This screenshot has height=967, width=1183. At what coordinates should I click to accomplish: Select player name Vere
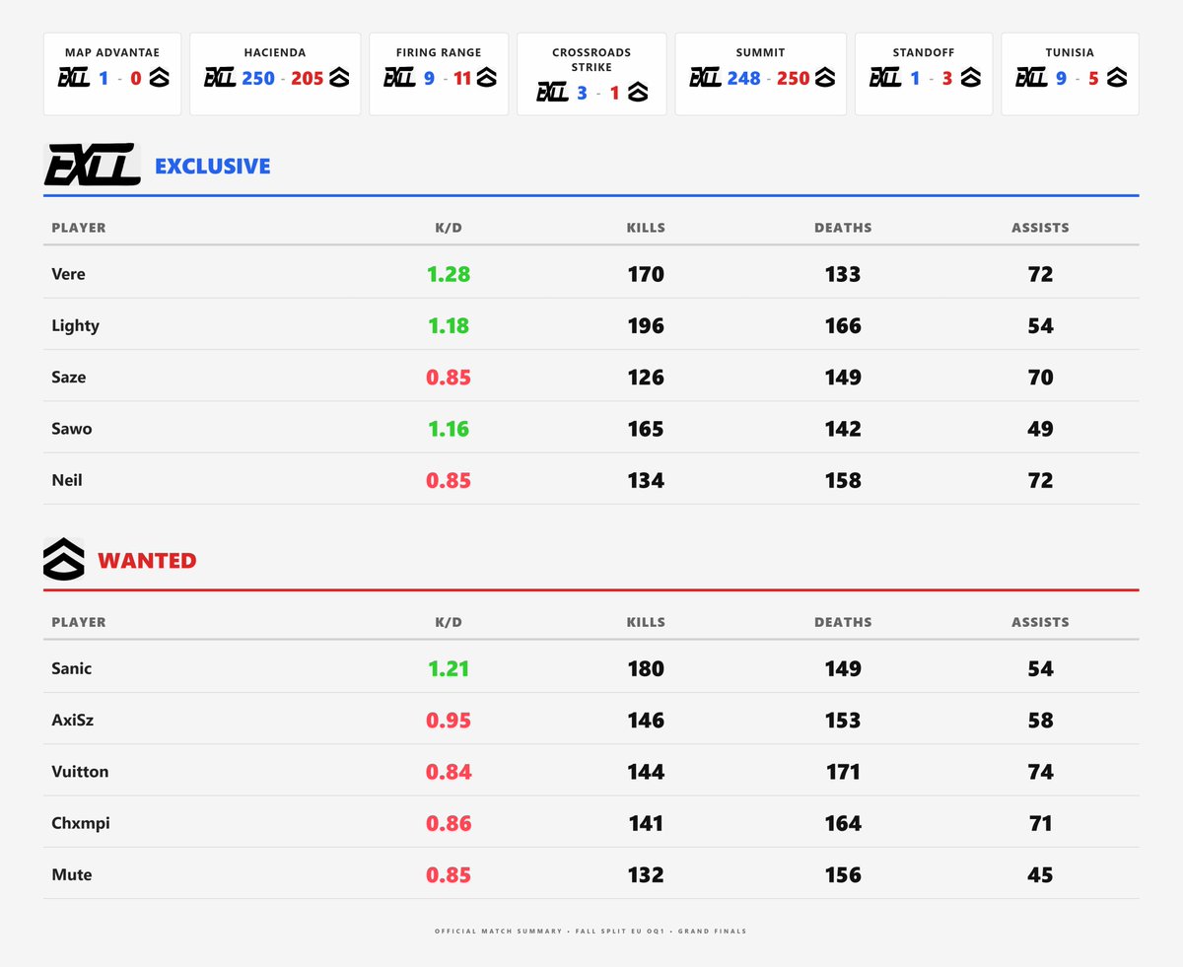point(68,274)
